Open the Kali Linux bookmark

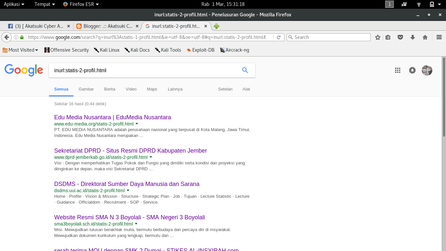tap(107, 50)
